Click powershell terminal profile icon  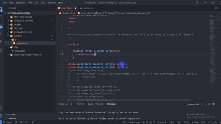coord(188,104)
